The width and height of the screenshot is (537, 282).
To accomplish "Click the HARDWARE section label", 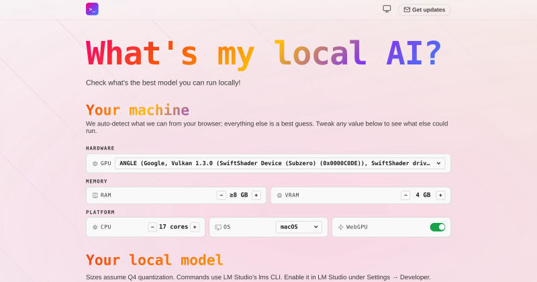I will pyautogui.click(x=100, y=148).
